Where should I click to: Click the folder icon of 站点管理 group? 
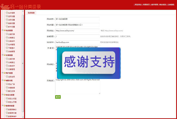[5, 30]
